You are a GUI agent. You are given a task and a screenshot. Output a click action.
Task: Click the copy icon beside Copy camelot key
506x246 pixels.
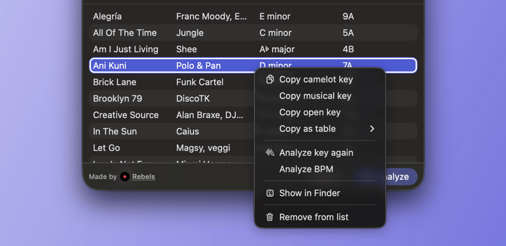270,79
